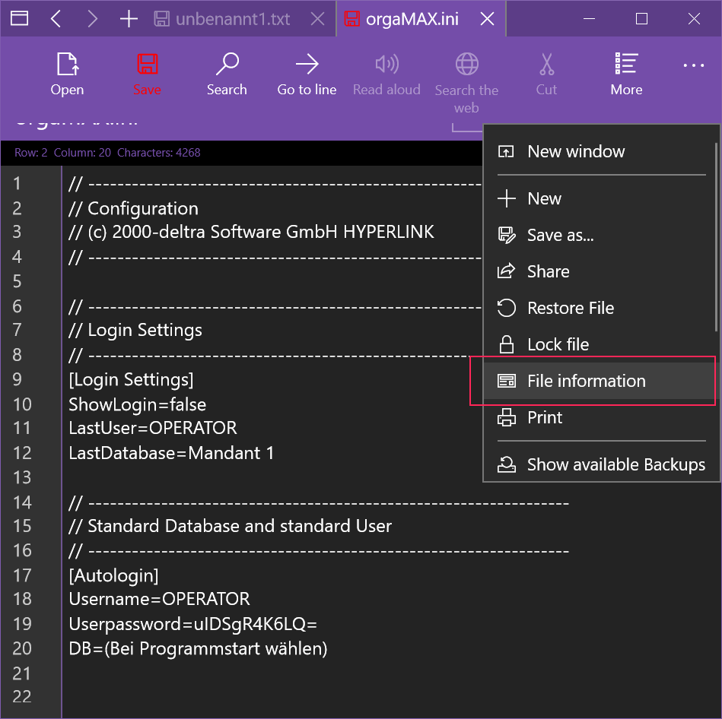Click line number 22 in the gutter

[21, 696]
